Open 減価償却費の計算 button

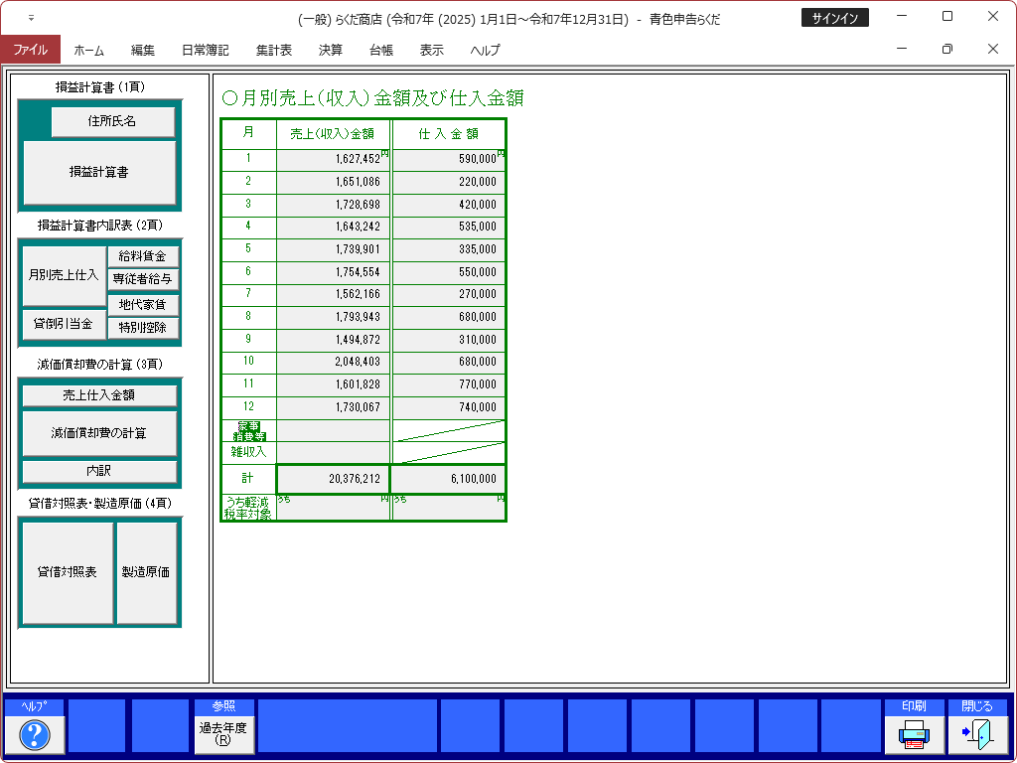(98, 433)
